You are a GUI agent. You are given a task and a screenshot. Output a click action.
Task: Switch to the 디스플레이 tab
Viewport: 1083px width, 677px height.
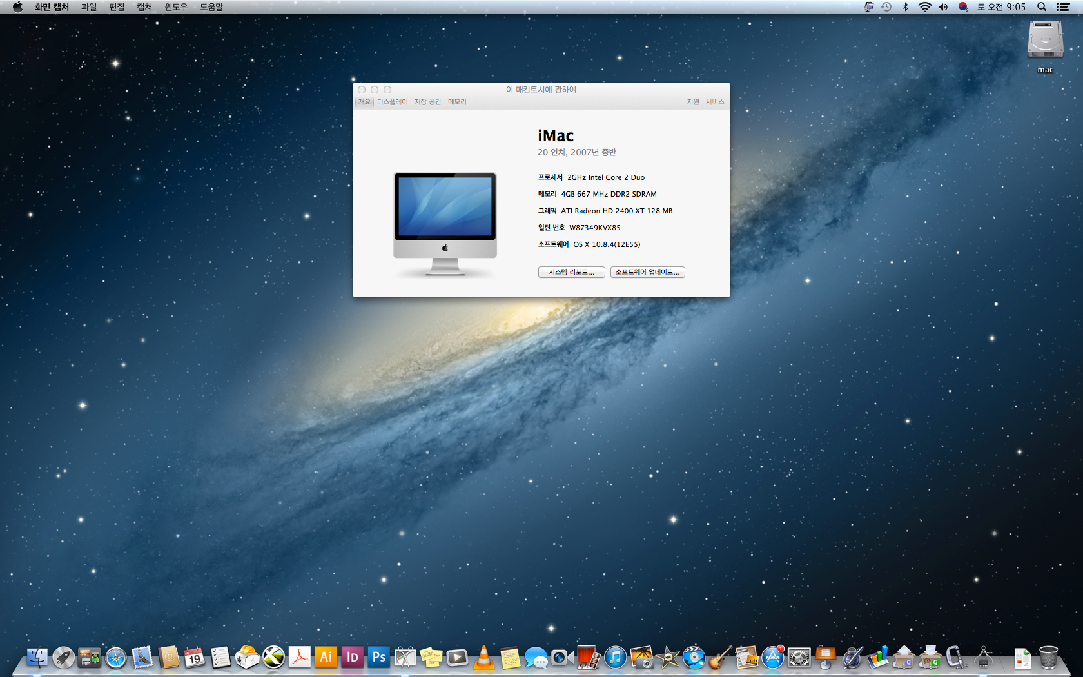click(x=392, y=102)
